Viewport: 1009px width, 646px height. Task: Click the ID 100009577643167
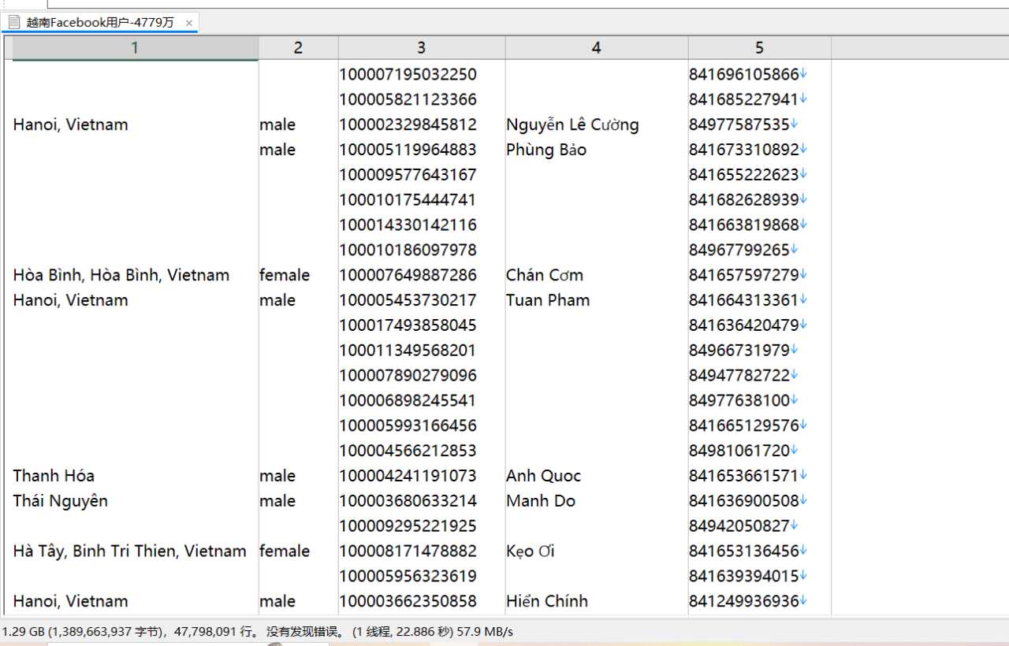pyautogui.click(x=408, y=175)
